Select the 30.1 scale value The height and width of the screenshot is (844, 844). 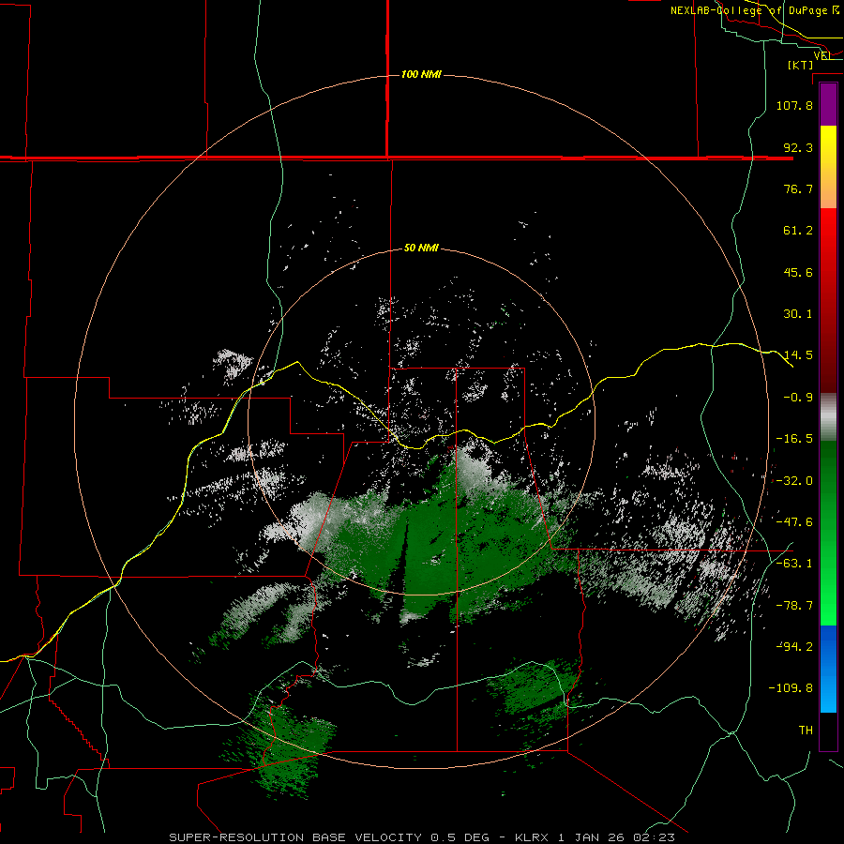798,314
